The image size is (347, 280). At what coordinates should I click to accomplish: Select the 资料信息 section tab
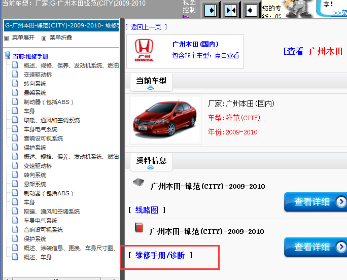(151, 162)
